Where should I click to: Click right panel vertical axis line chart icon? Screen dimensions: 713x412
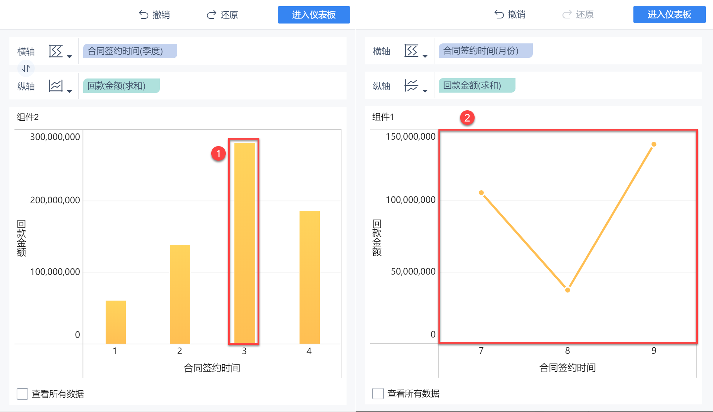[411, 86]
